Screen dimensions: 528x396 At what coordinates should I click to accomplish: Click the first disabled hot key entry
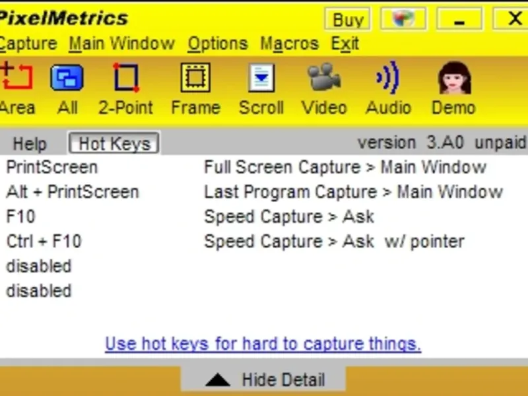pyautogui.click(x=39, y=266)
